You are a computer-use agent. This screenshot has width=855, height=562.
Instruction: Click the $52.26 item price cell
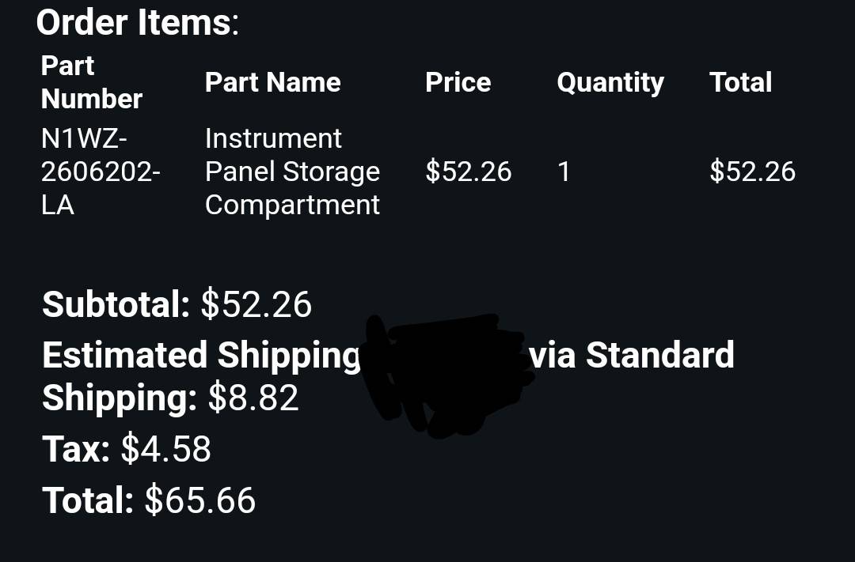[x=469, y=172]
